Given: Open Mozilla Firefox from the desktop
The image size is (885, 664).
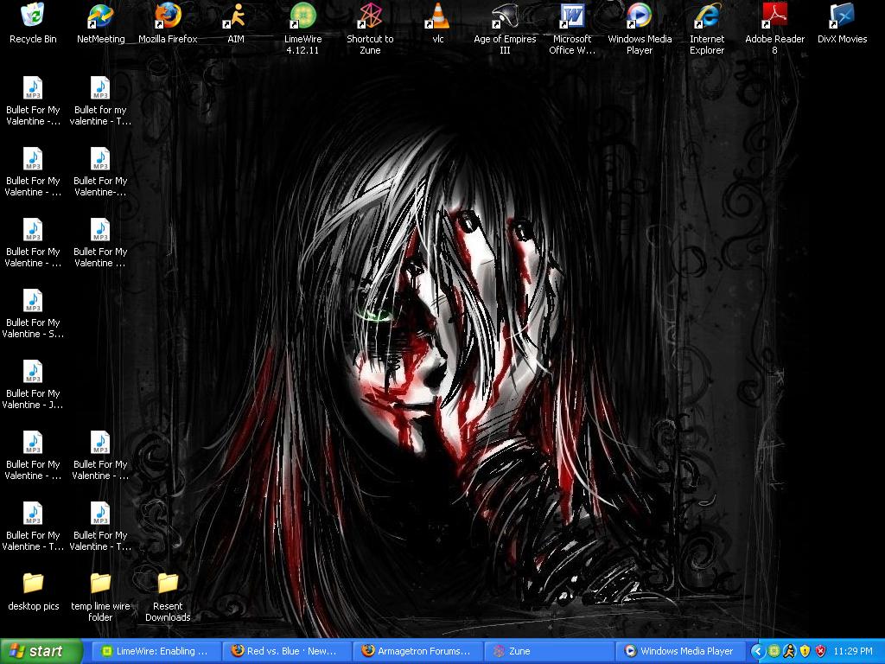Looking at the screenshot, I should [x=168, y=17].
